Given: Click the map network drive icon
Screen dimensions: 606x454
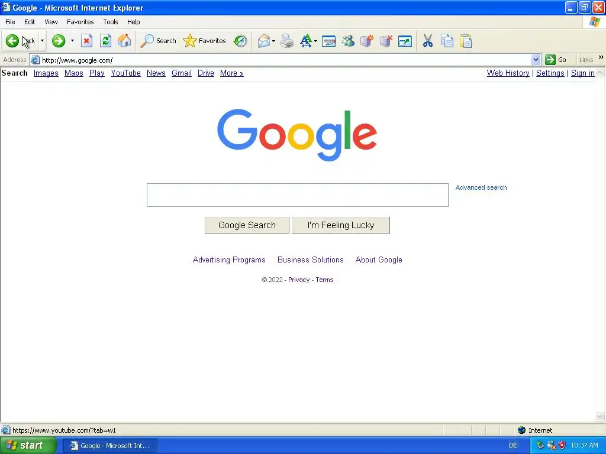Looking at the screenshot, I should (x=367, y=41).
